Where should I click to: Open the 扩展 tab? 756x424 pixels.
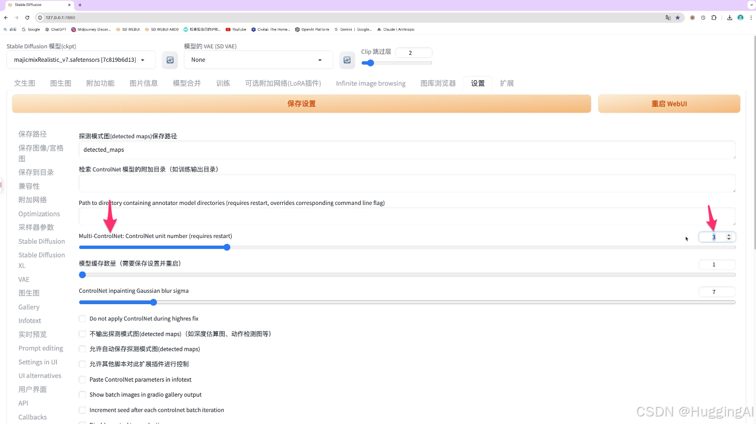[x=507, y=83]
